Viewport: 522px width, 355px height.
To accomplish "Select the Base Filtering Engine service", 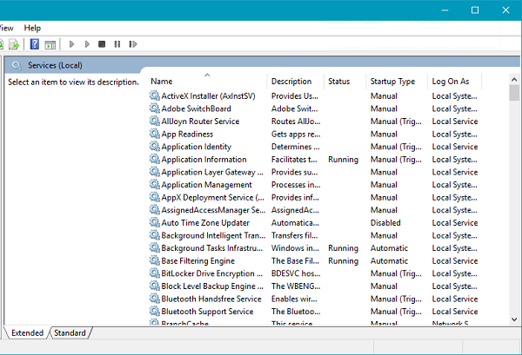I will [x=197, y=260].
